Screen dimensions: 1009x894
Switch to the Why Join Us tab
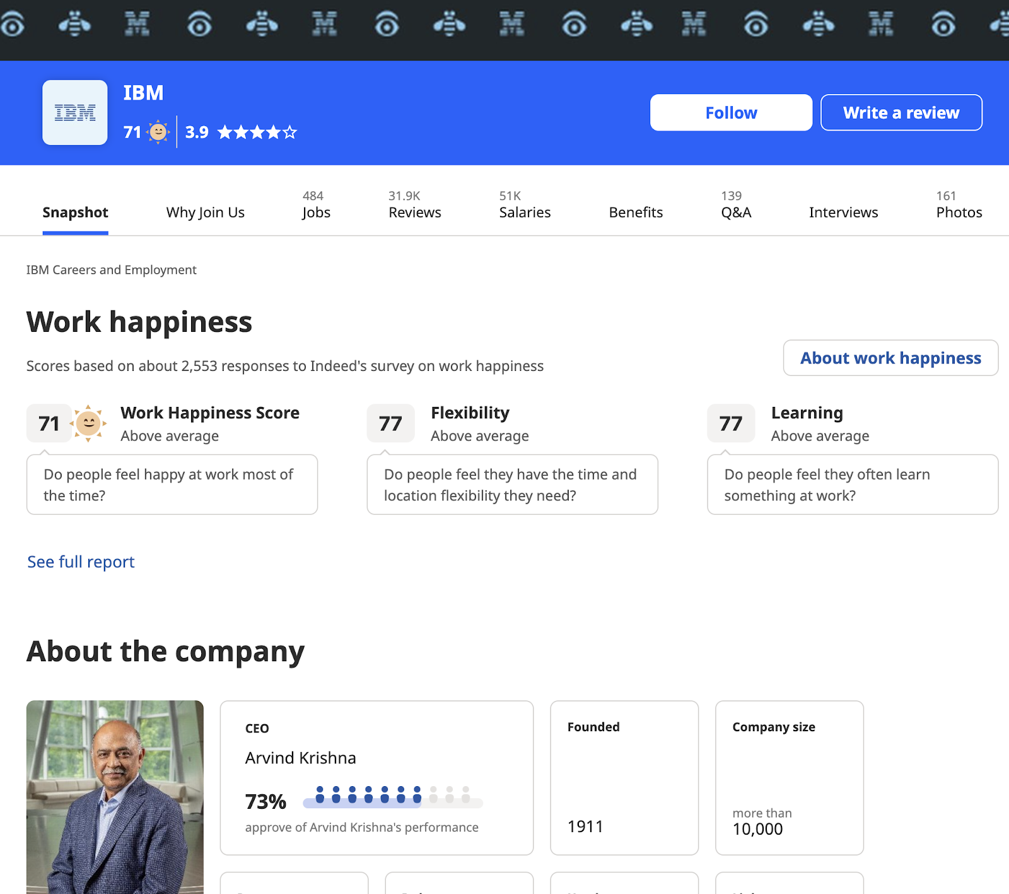tap(205, 213)
